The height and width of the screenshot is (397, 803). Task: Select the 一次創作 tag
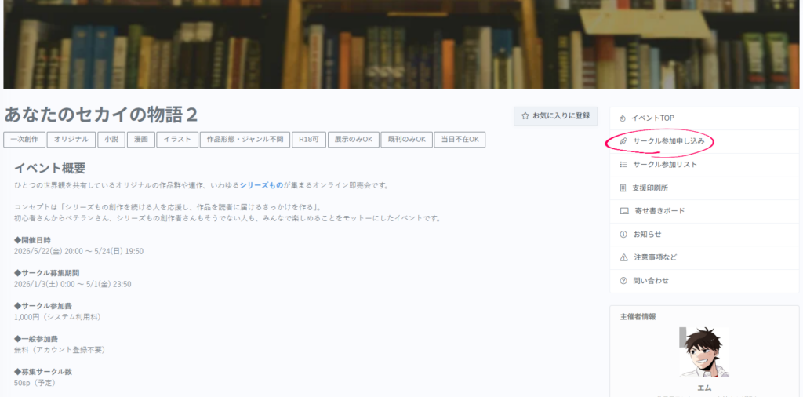(24, 140)
